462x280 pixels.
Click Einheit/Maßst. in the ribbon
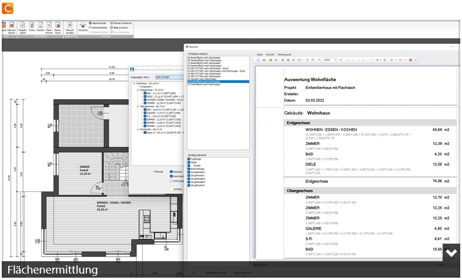(x=98, y=28)
